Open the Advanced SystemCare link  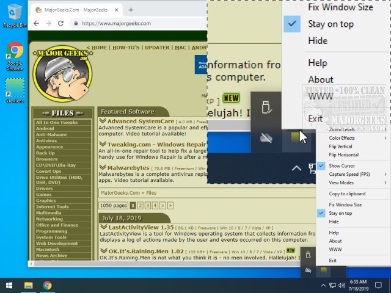[141, 121]
